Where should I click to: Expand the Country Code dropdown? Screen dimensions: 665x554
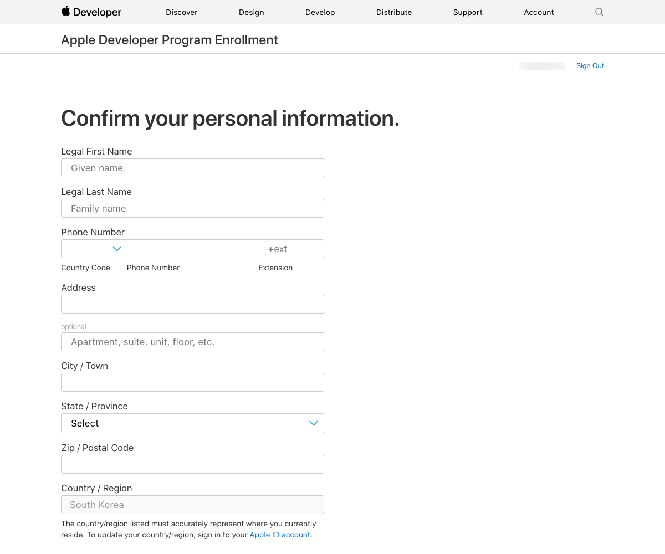pos(94,249)
